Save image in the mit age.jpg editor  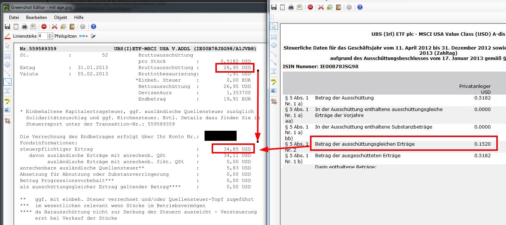point(7,26)
